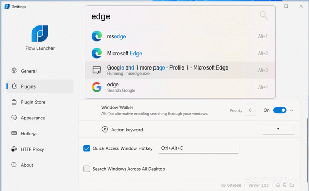309x191 pixels.
Task: Maximize the Settings window
Action: (x=286, y=6)
